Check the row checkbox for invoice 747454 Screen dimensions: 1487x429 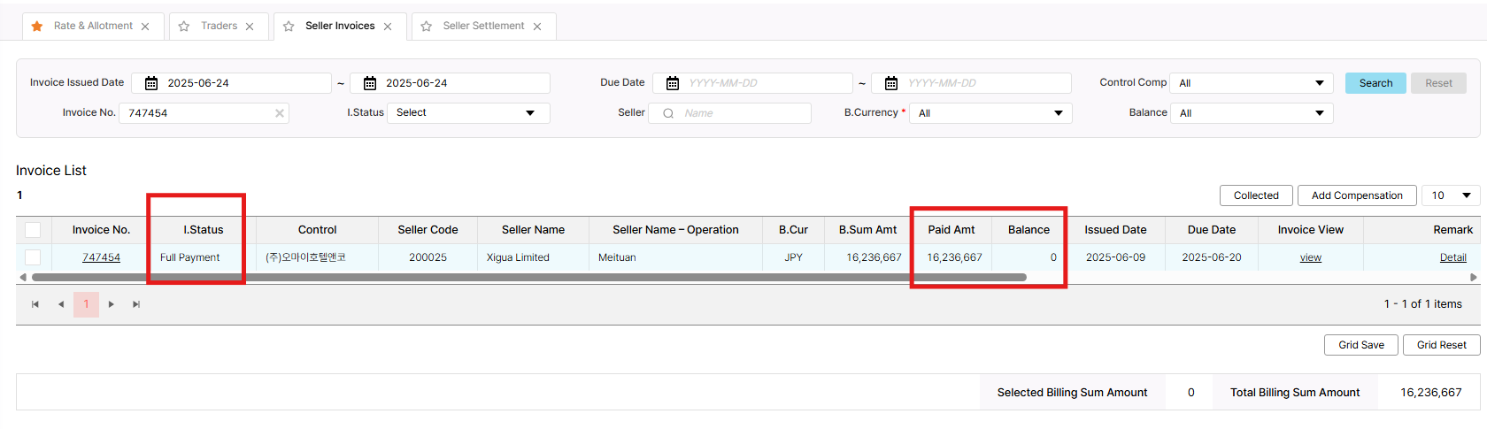click(33, 257)
